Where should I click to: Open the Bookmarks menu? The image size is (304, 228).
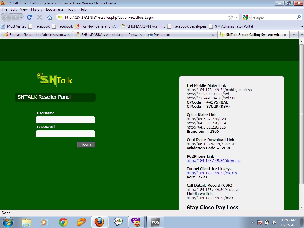pos(55,9)
